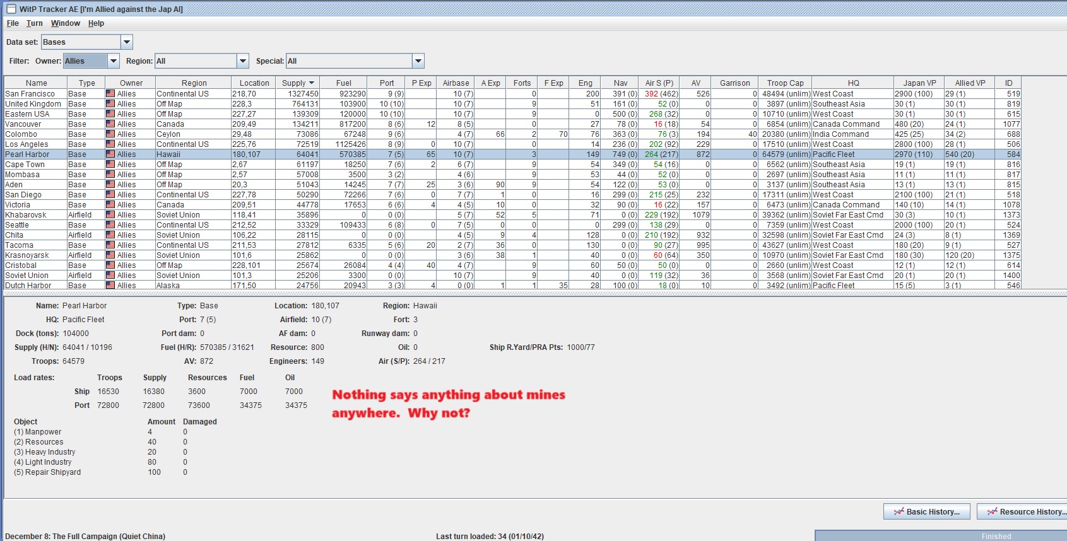The width and height of the screenshot is (1067, 541).
Task: Sort by the Air S (P) column header
Action: click(659, 83)
